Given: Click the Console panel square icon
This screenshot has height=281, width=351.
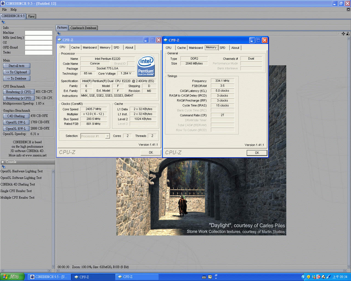Looking at the screenshot, I should point(3,162).
